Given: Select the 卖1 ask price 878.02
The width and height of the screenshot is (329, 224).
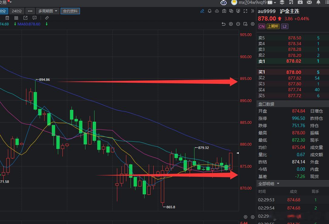Looking at the screenshot, I should (294, 61).
